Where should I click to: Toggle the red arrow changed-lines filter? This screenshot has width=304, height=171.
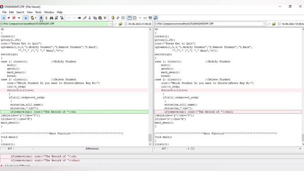click(x=9, y=18)
